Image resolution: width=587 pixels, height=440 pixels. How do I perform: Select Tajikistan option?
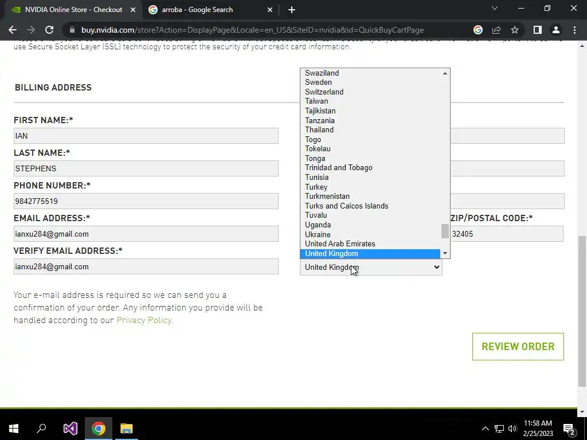pos(370,111)
